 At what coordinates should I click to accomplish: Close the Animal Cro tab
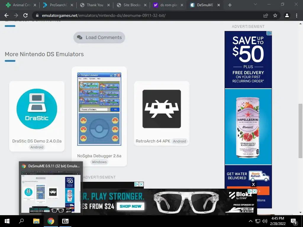pos(35,5)
